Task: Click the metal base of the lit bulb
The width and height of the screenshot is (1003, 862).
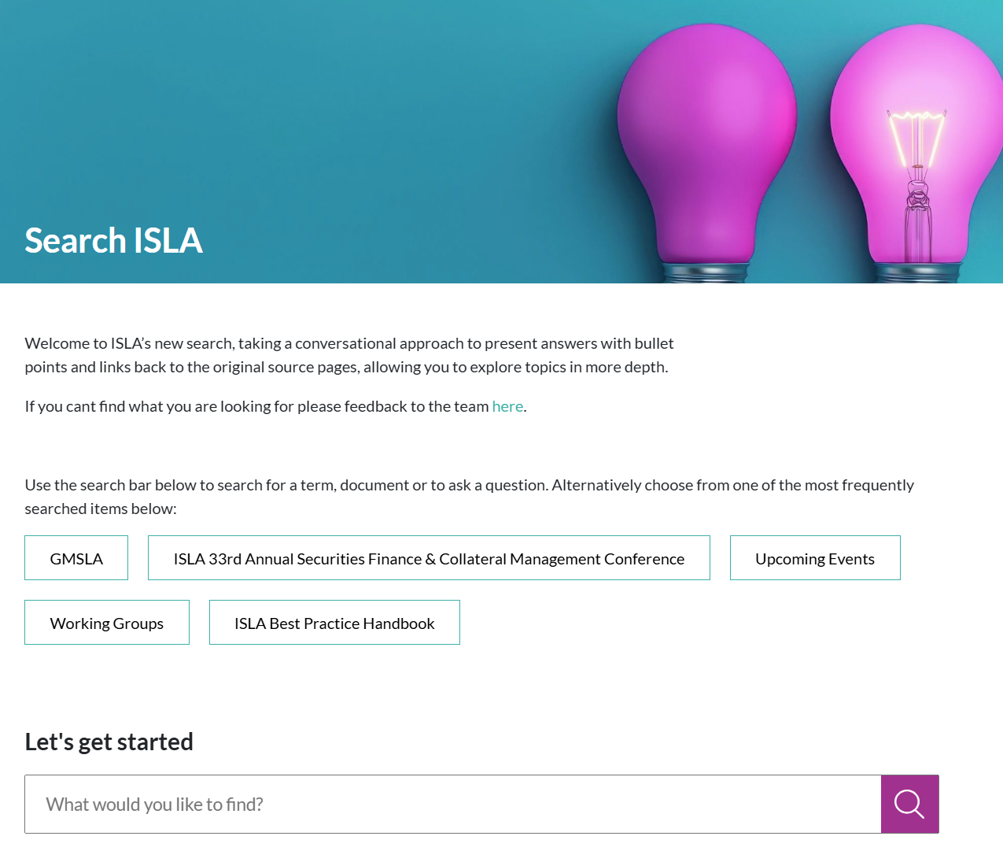Action: pos(918,272)
